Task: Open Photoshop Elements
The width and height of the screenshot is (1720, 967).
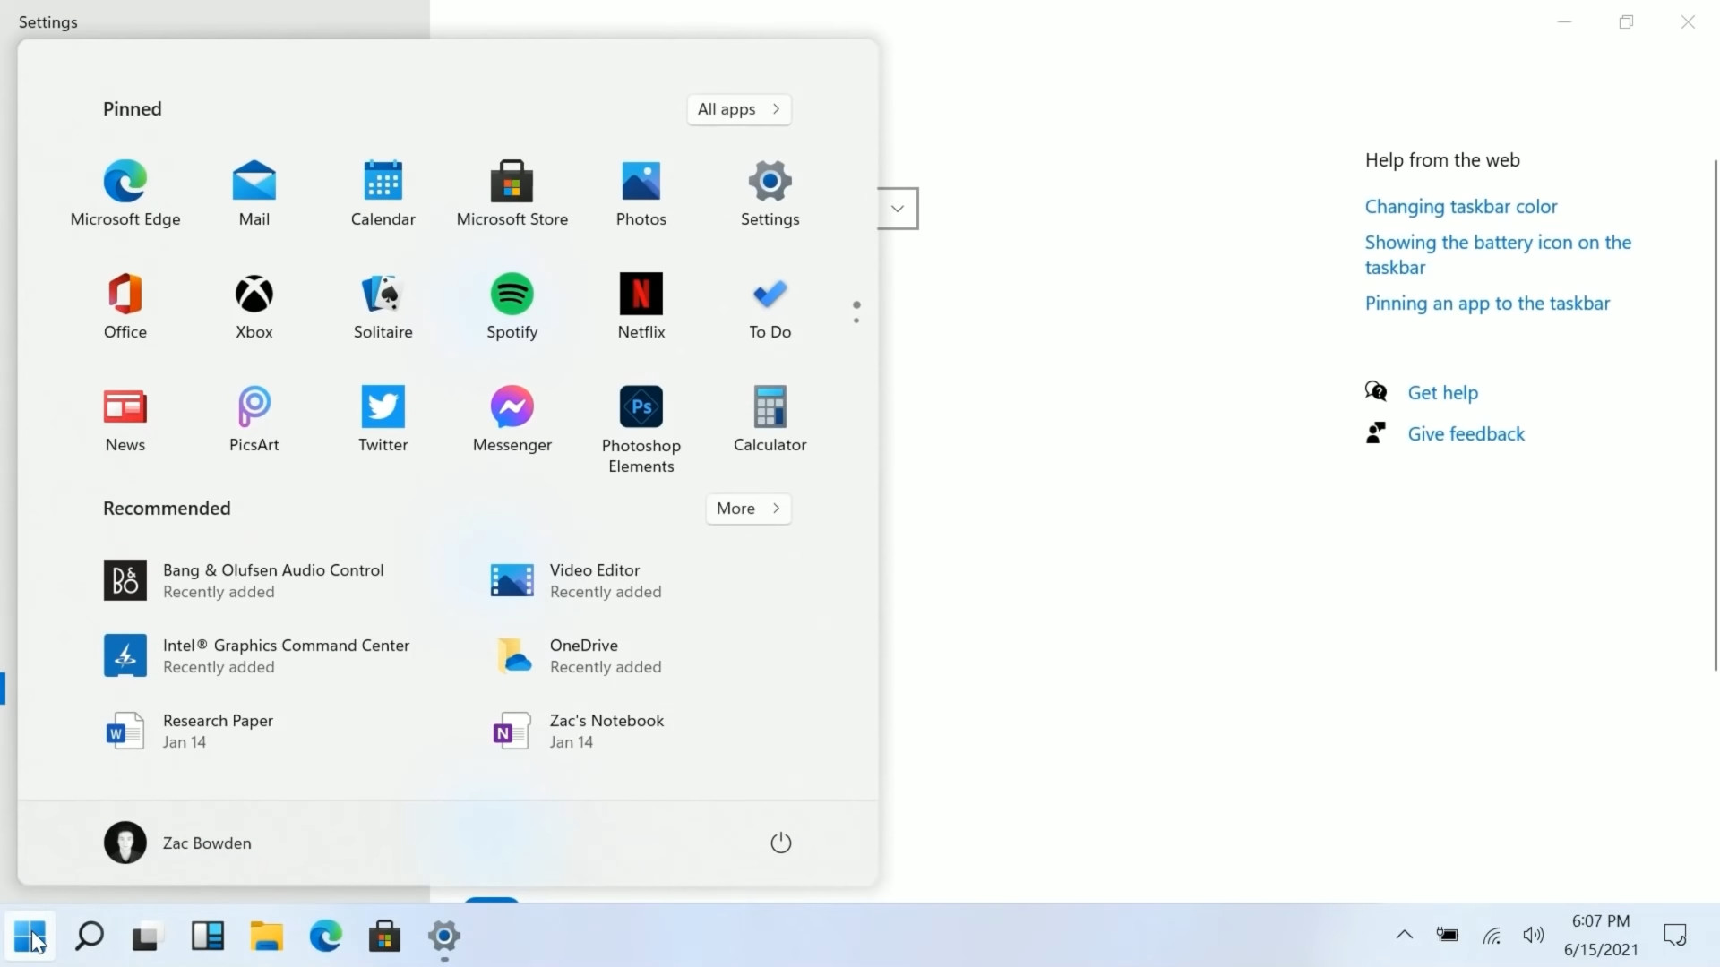Action: [x=641, y=430]
